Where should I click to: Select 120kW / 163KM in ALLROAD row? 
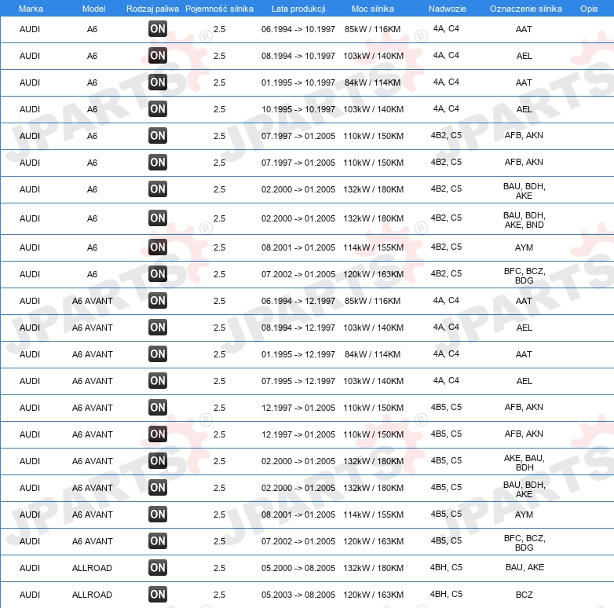pos(373,595)
